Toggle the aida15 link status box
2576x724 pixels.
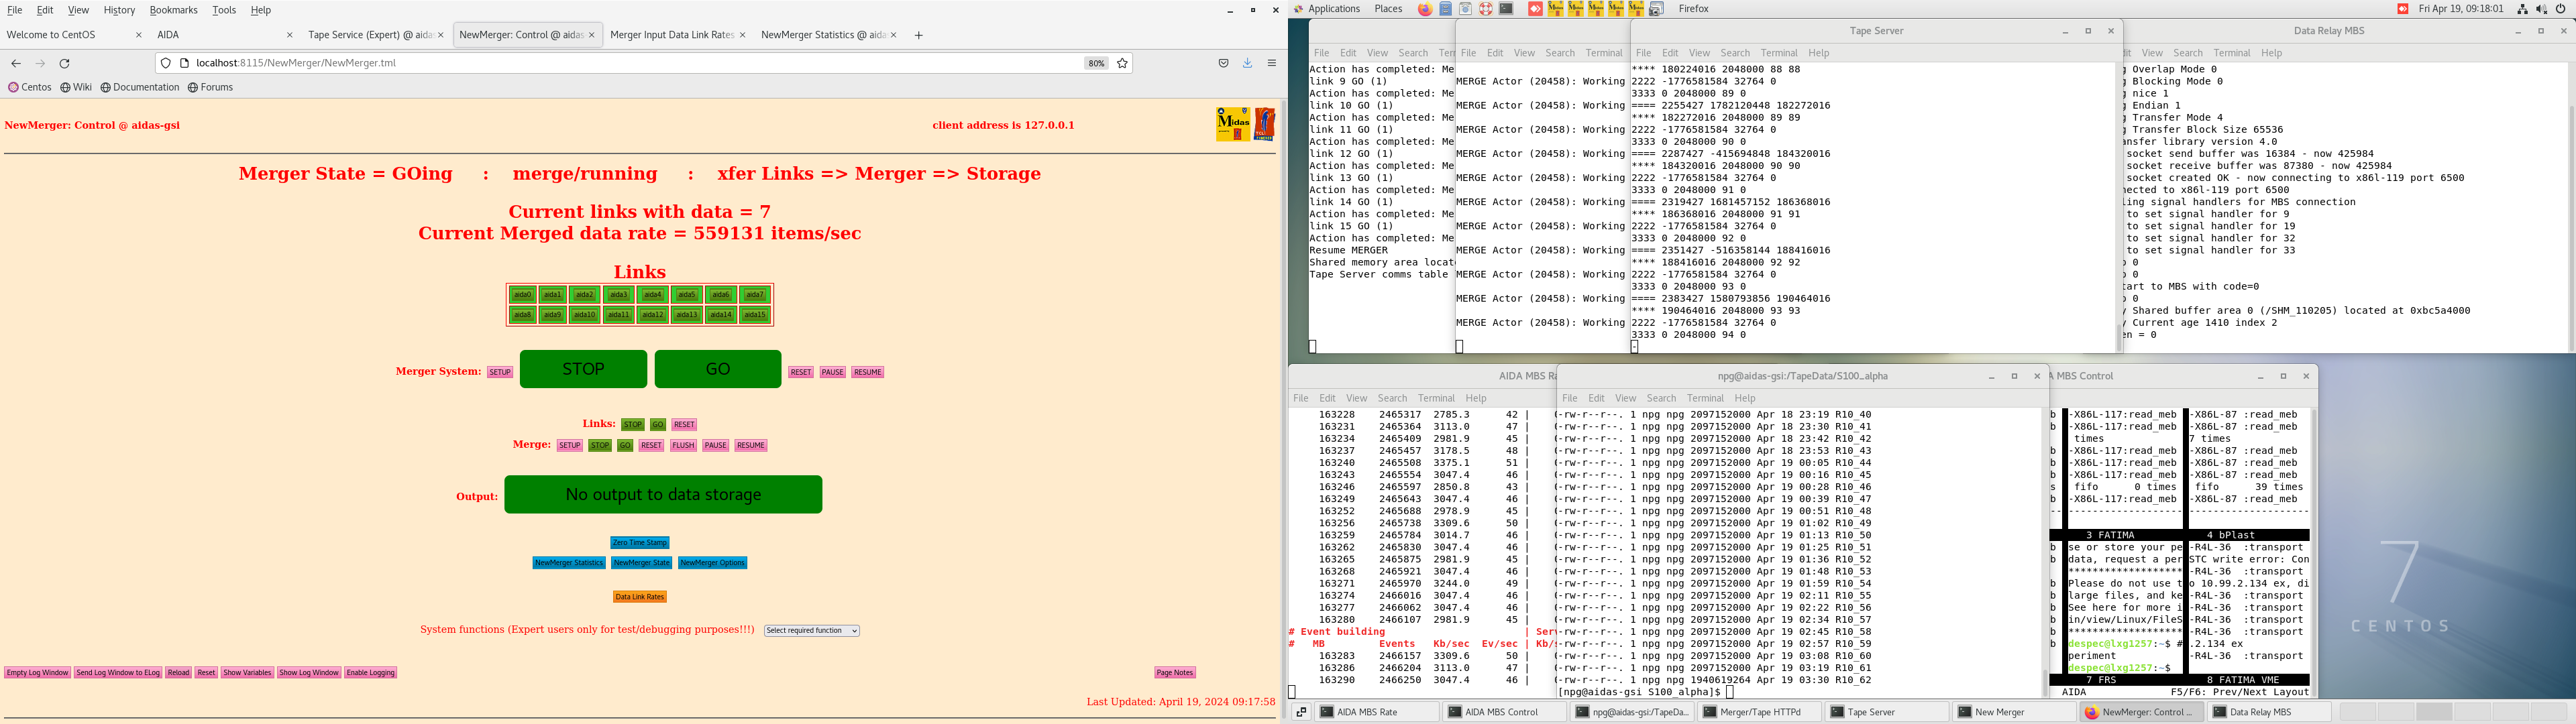[x=755, y=315]
